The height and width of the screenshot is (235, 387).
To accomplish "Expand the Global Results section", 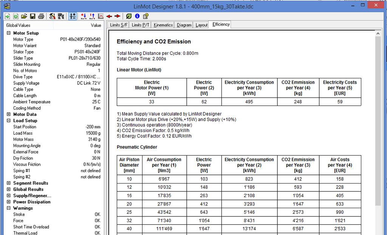I will tap(9, 189).
